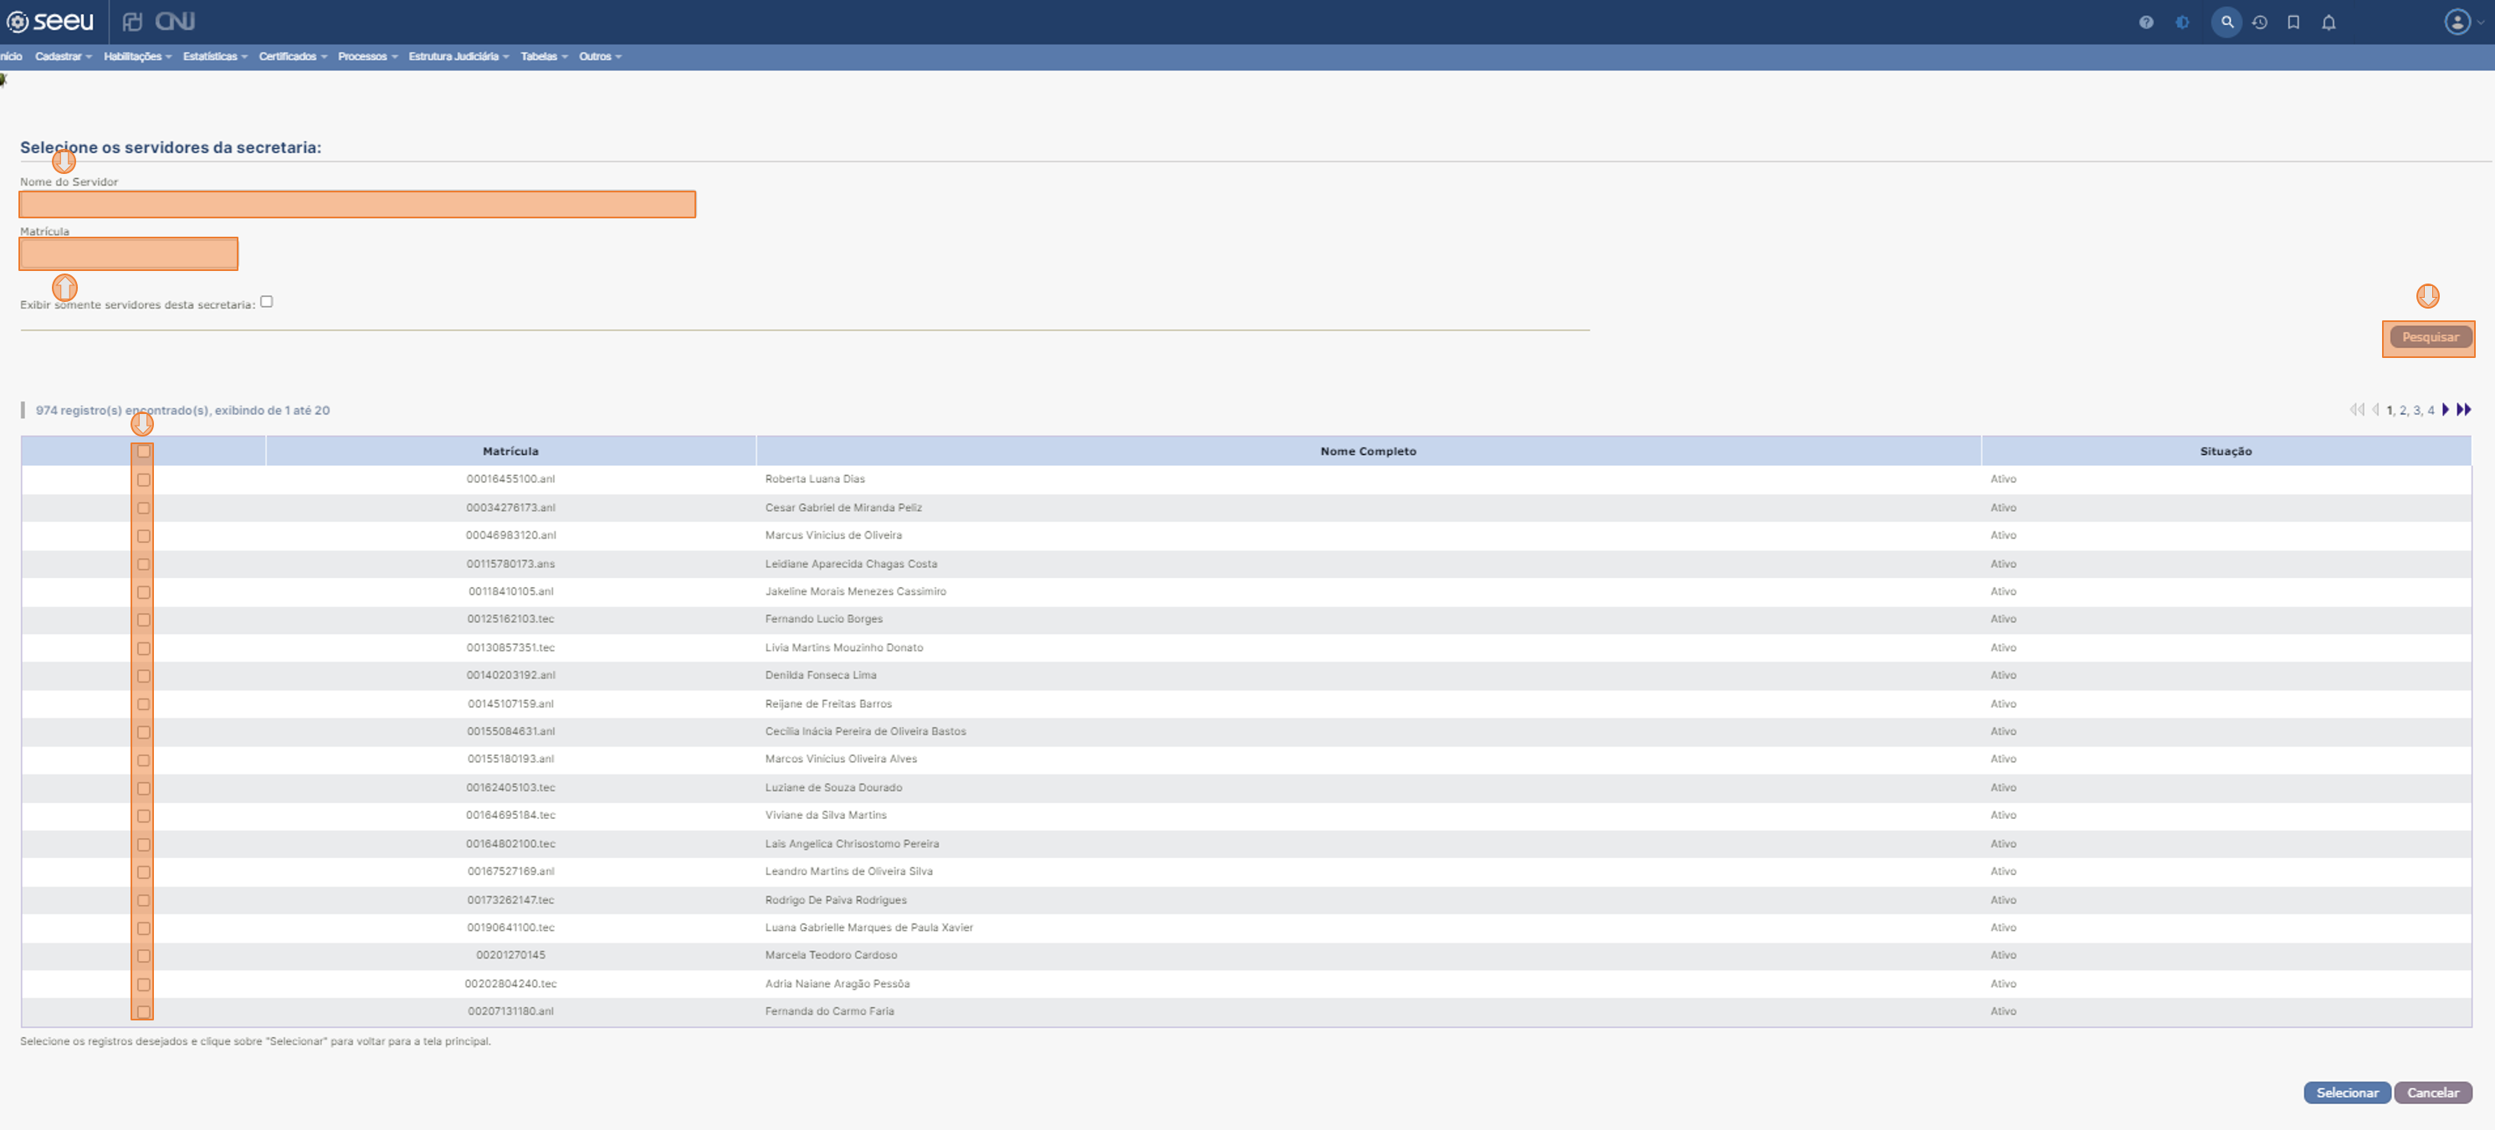2495x1130 pixels.
Task: Check the box for Marcus Vinicius de Oliveira
Action: 143,535
